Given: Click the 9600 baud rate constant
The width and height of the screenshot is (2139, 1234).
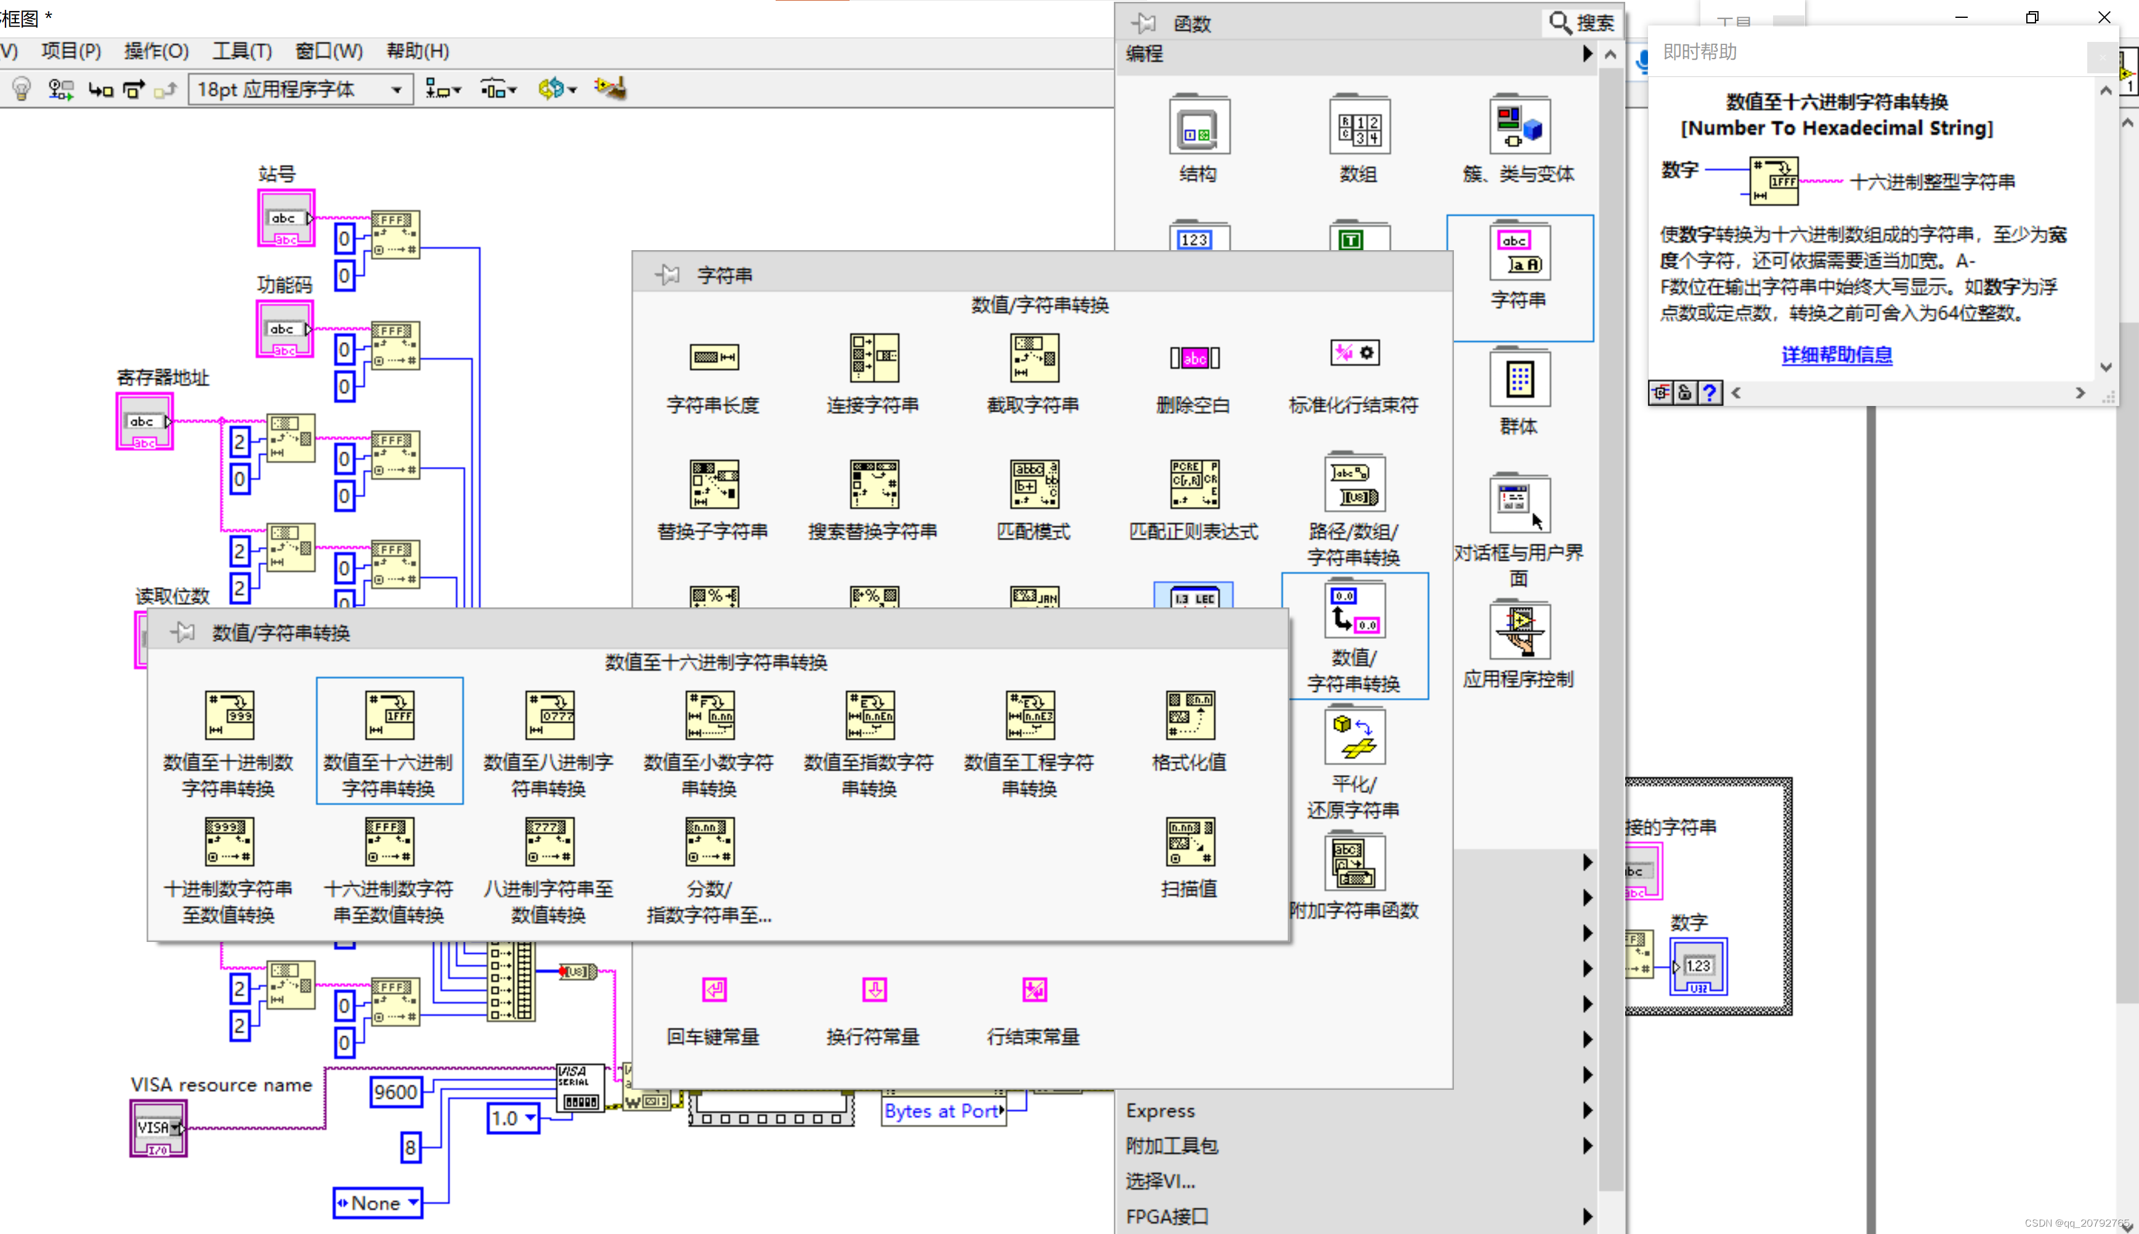Looking at the screenshot, I should 396,1092.
